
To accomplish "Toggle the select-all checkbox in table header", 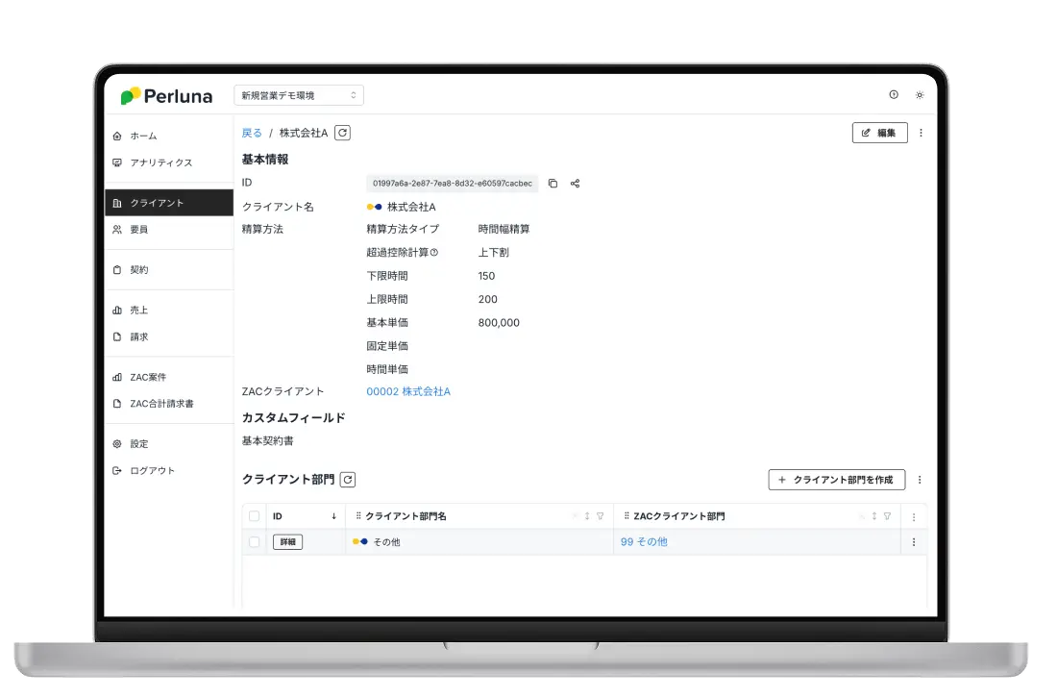I will tap(255, 516).
